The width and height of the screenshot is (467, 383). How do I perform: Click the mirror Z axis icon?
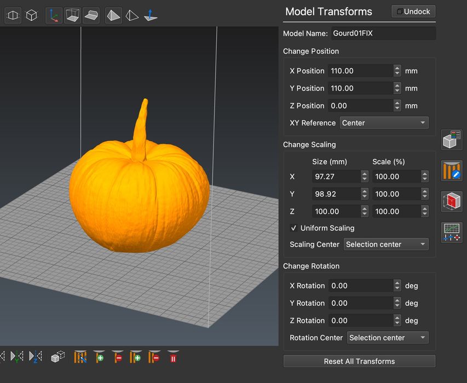coord(35,358)
